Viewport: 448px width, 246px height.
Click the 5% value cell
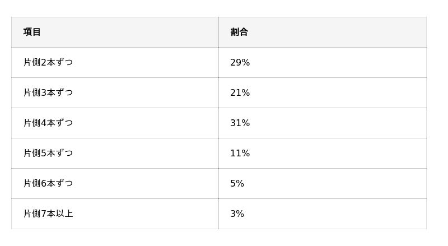(237, 183)
